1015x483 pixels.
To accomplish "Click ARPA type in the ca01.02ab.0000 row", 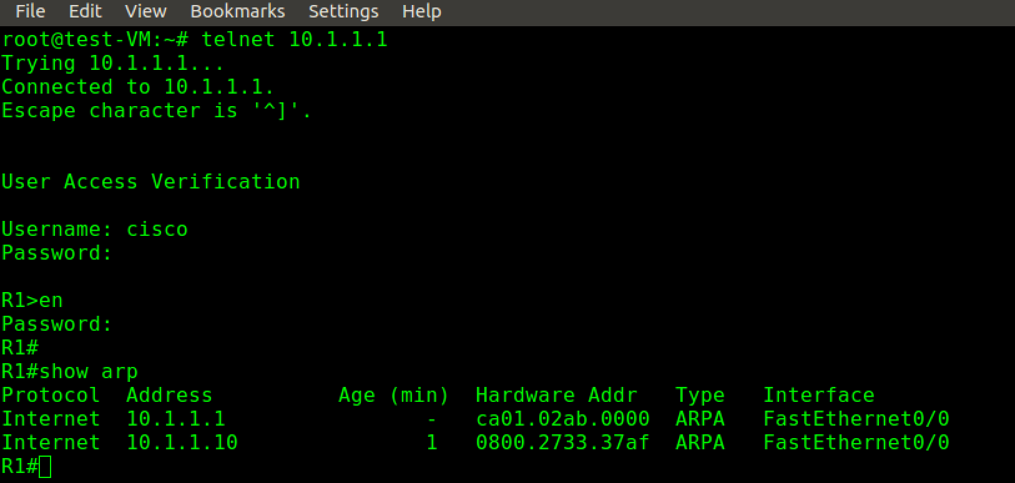I will click(700, 419).
